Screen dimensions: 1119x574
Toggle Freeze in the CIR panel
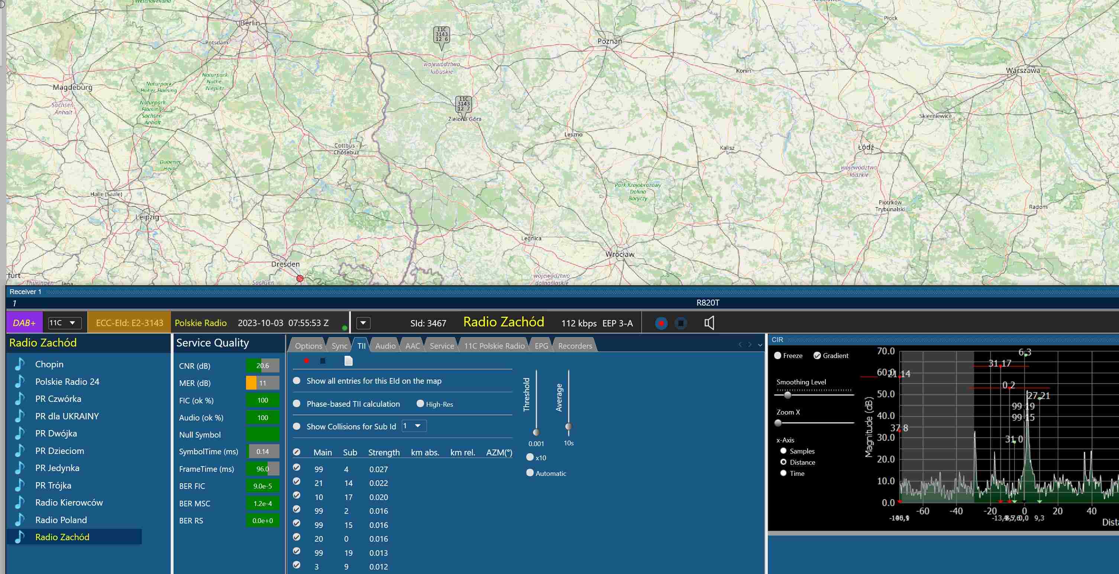pyautogui.click(x=777, y=355)
